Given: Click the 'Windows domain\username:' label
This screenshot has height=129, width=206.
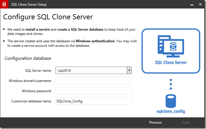Looking at the screenshot, I should point(30,81).
